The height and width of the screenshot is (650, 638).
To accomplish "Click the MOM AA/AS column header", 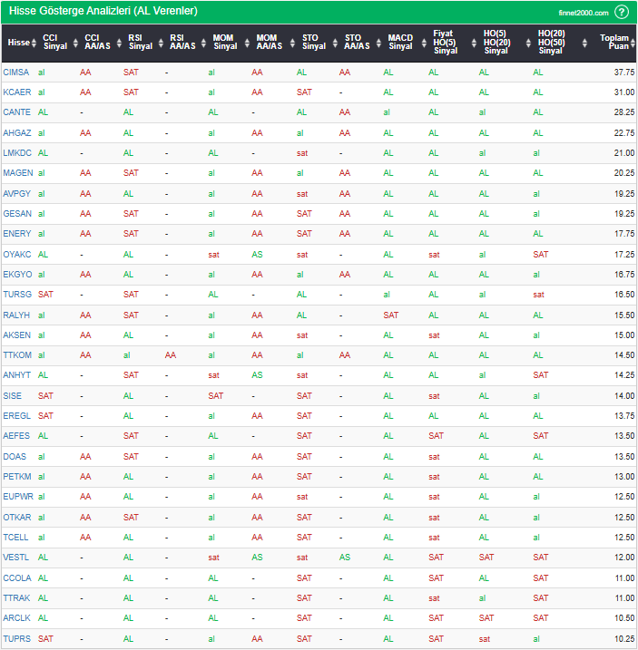I will click(x=267, y=43).
